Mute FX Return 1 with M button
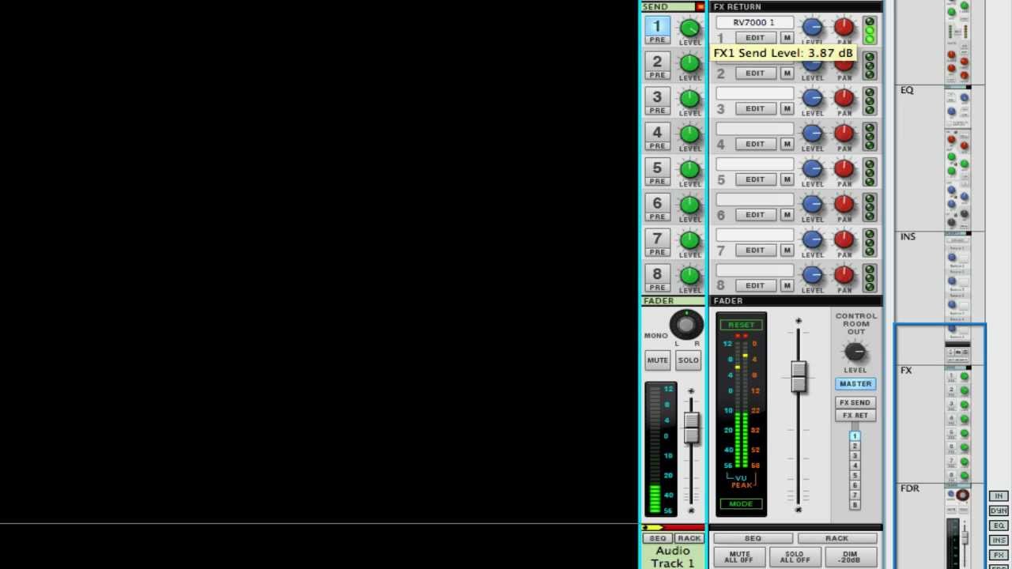Image resolution: width=1012 pixels, height=569 pixels. 787,38
